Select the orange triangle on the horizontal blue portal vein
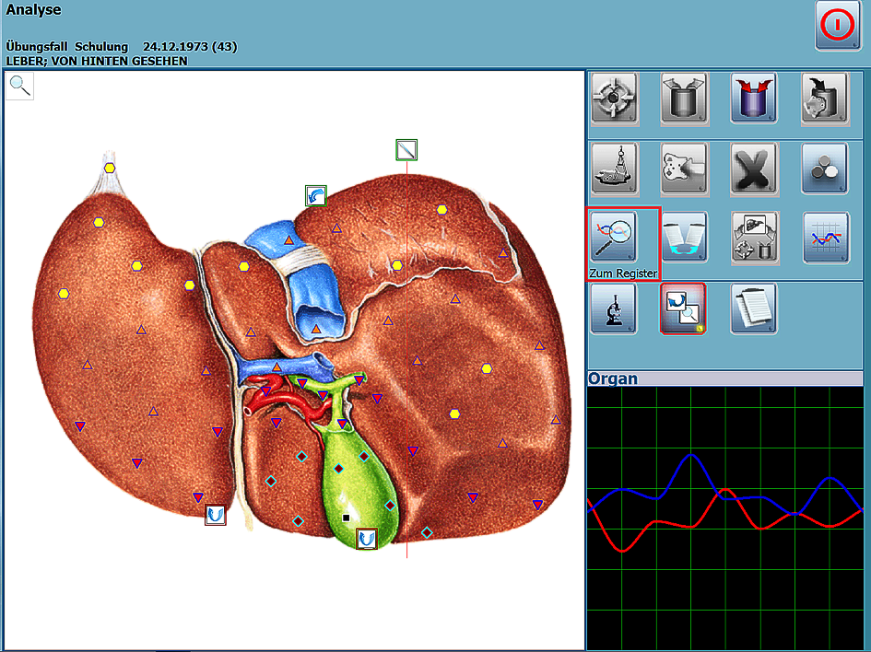This screenshot has width=871, height=652. click(277, 367)
